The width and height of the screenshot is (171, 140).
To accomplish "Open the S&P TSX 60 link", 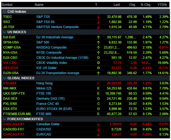I will point(45,22).
